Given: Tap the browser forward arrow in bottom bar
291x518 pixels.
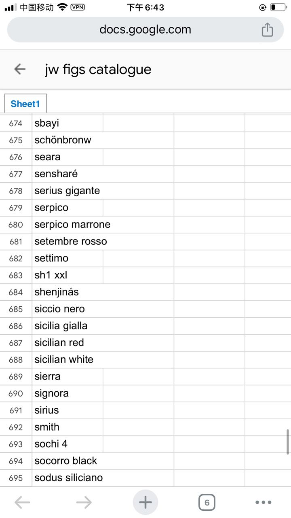Looking at the screenshot, I should [84, 502].
